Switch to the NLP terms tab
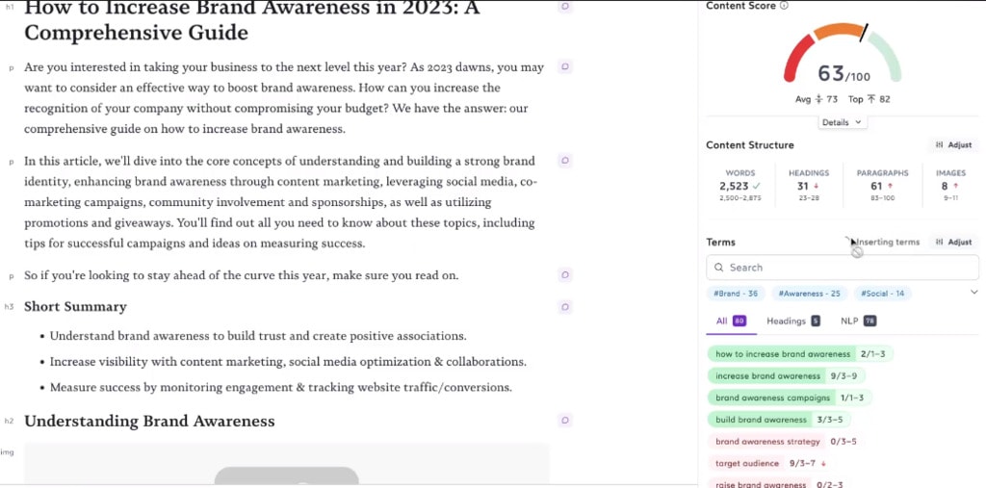 point(858,321)
